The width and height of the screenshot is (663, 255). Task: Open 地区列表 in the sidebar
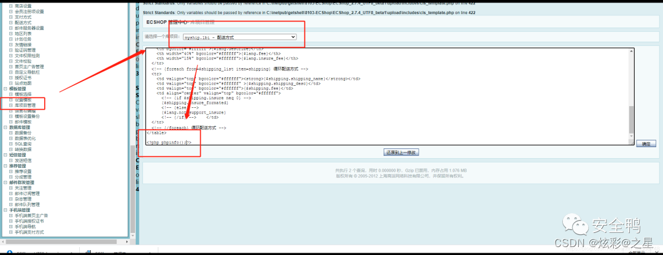23,33
